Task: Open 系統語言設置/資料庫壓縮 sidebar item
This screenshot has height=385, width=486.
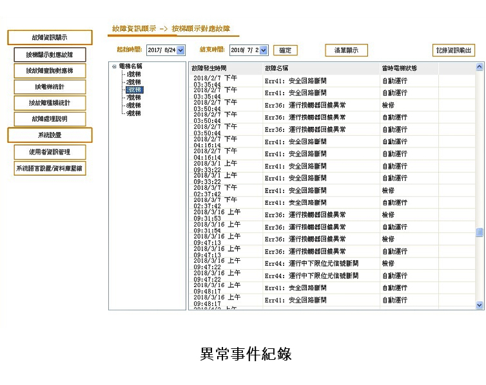Action: [x=50, y=168]
